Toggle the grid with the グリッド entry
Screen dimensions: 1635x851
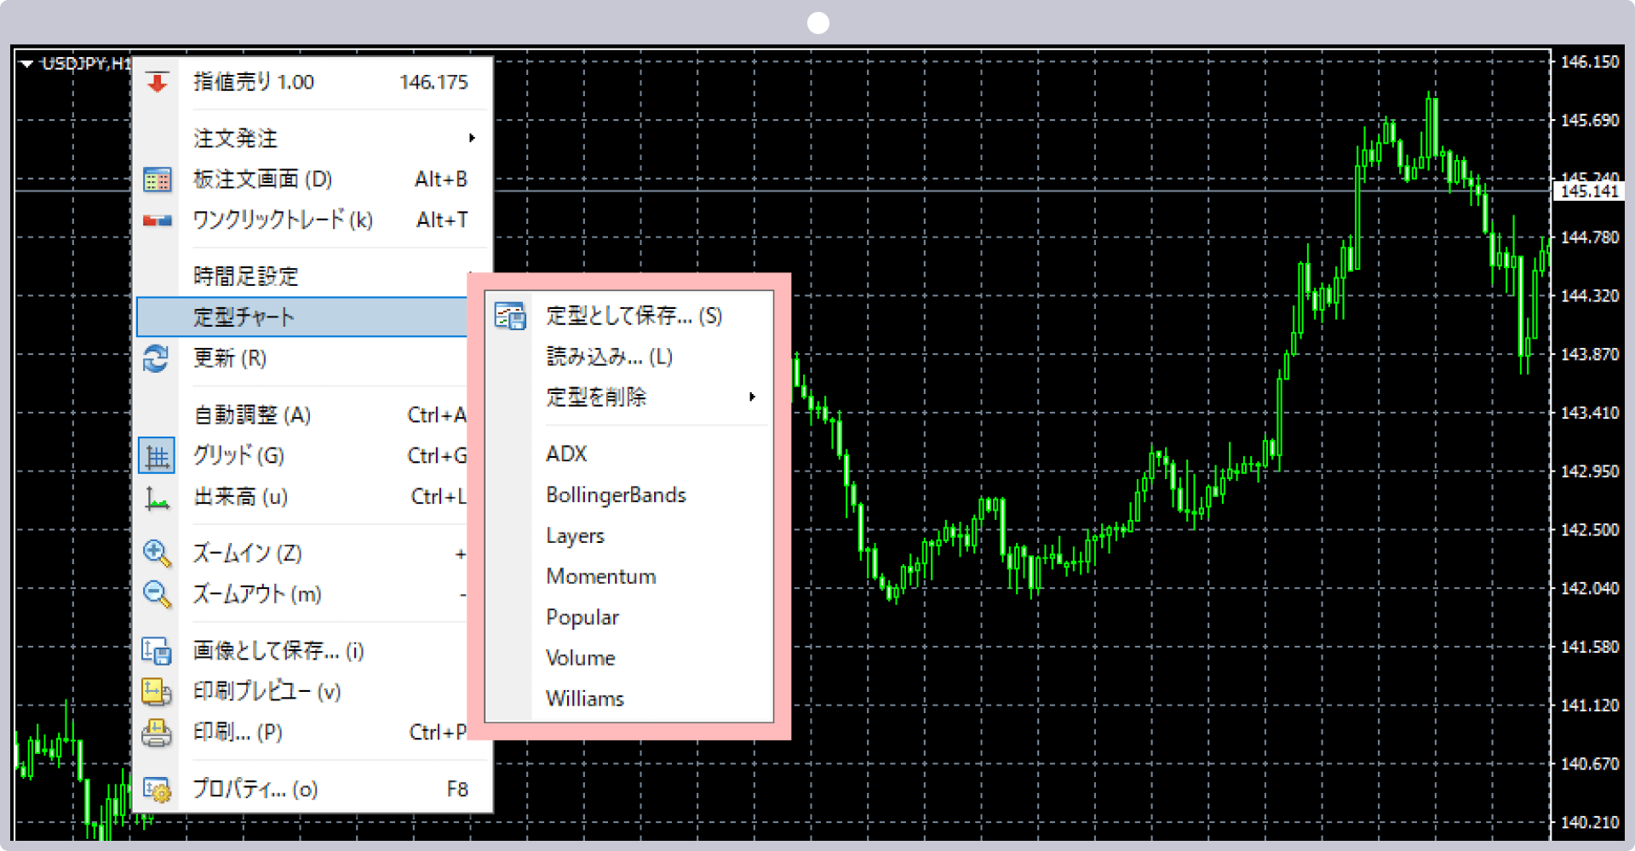click(238, 455)
